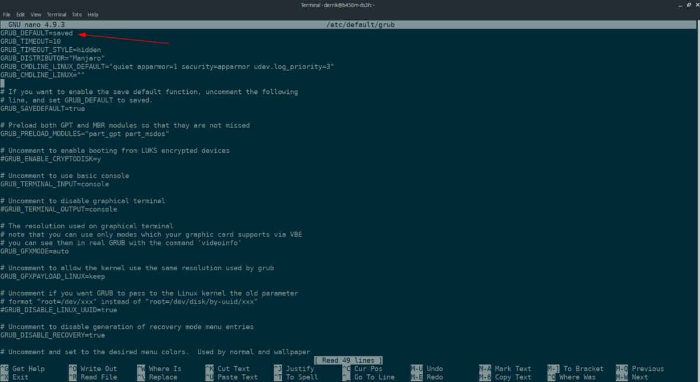This screenshot has height=382, width=700.
Task: Click the GRUB_DISABLE_RECOVERY=true line
Action: [52, 335]
